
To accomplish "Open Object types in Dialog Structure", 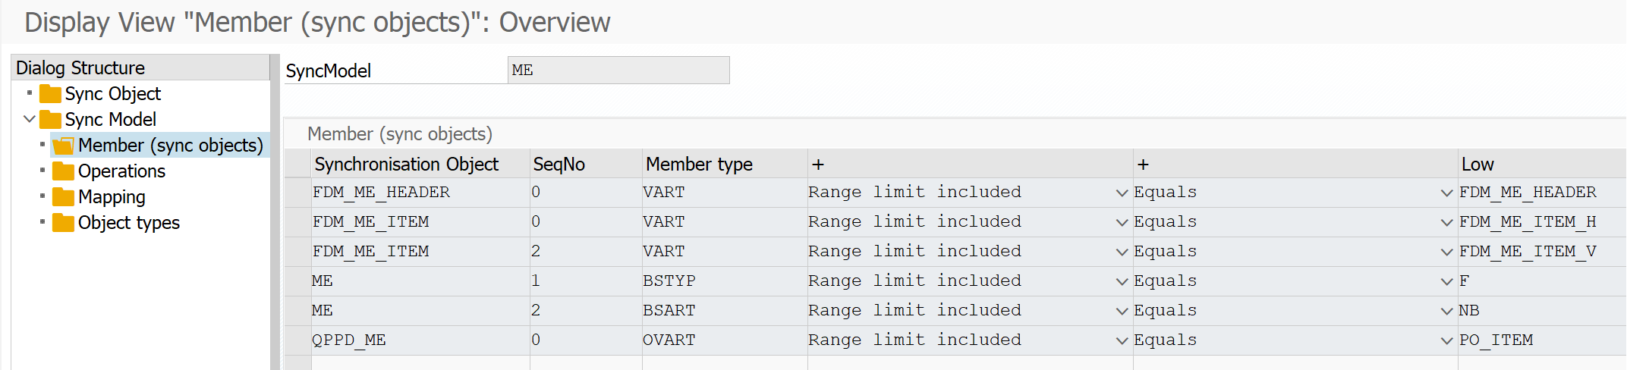I will pos(128,223).
